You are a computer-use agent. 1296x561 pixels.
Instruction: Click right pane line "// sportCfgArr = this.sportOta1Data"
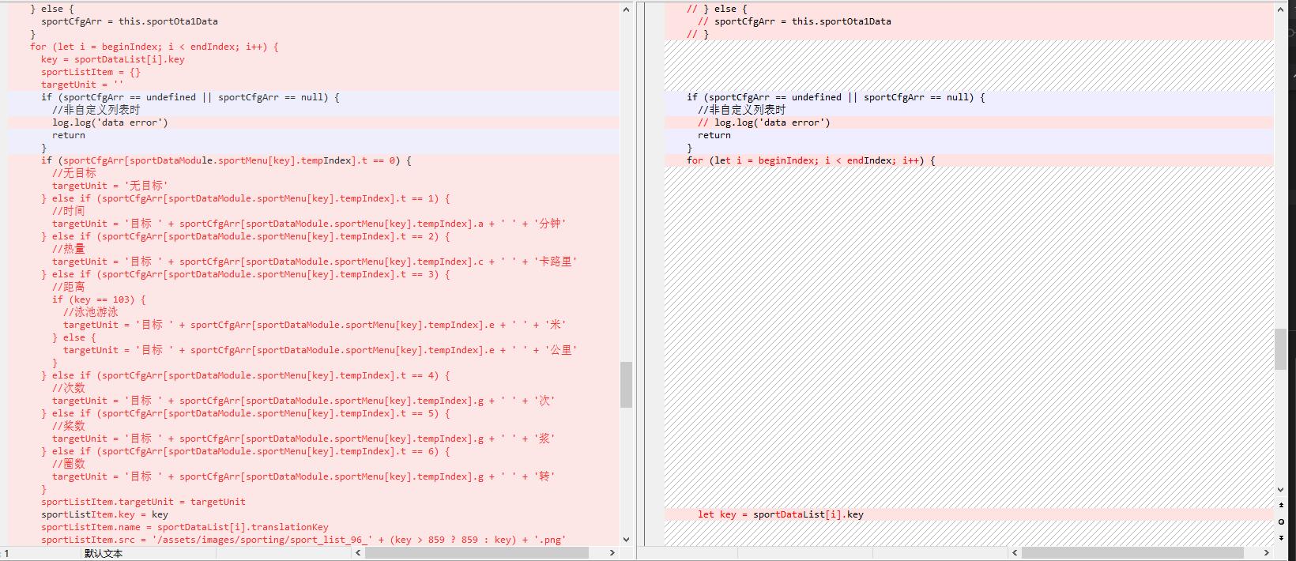click(794, 21)
